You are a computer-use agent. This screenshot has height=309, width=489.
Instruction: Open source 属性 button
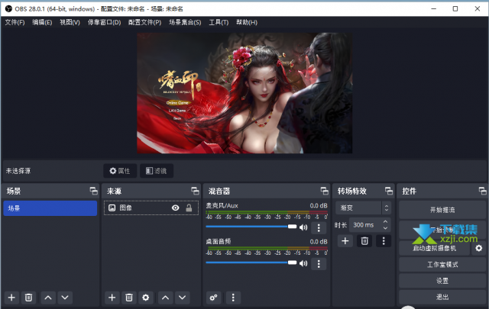pos(120,171)
